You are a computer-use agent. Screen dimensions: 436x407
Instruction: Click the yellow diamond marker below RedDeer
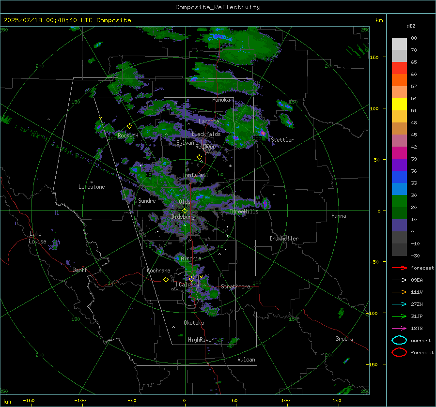(199, 157)
